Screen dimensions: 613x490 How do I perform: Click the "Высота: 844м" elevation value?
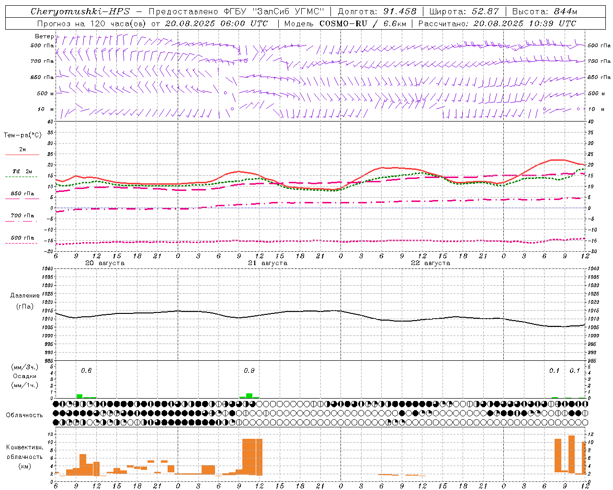pos(545,11)
